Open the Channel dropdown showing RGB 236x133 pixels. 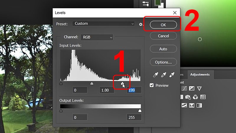[97, 37]
